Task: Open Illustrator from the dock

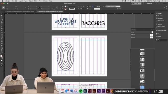Action: click(94, 91)
